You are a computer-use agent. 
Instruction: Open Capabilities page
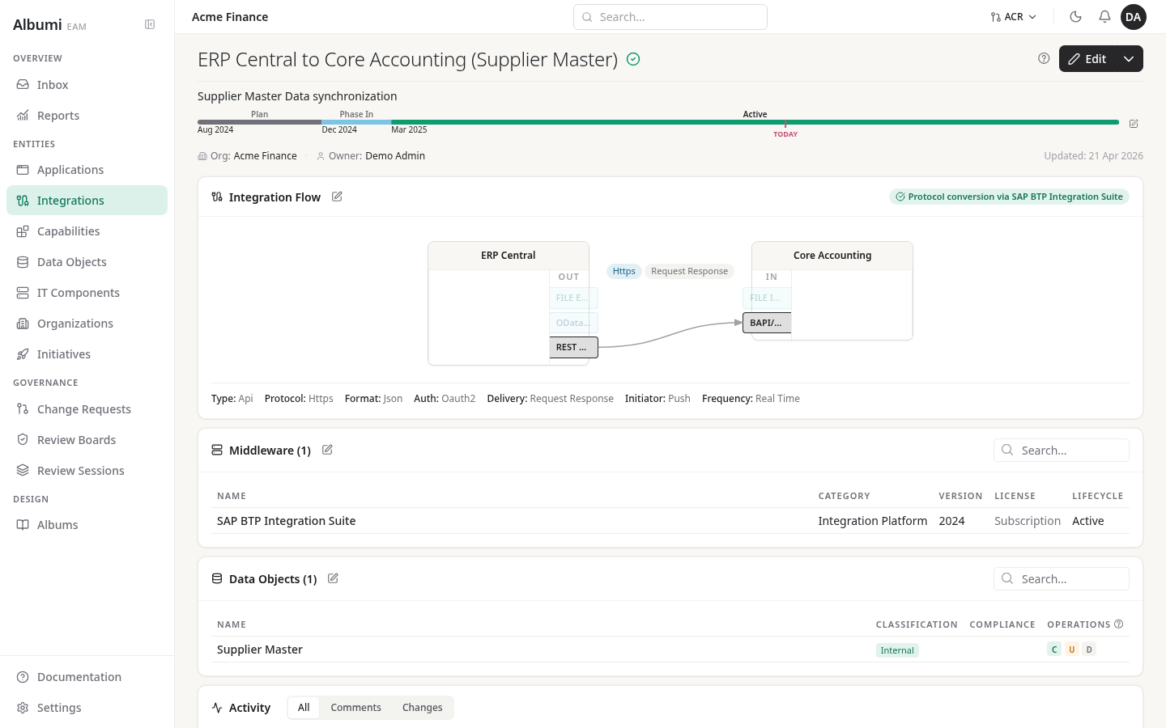tap(87, 231)
